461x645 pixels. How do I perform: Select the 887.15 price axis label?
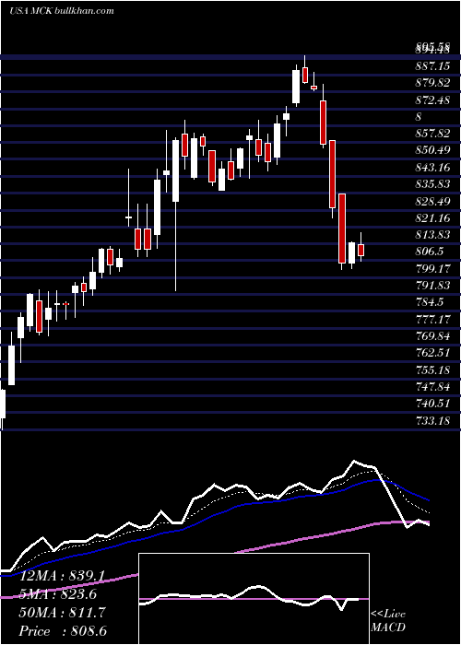432,65
